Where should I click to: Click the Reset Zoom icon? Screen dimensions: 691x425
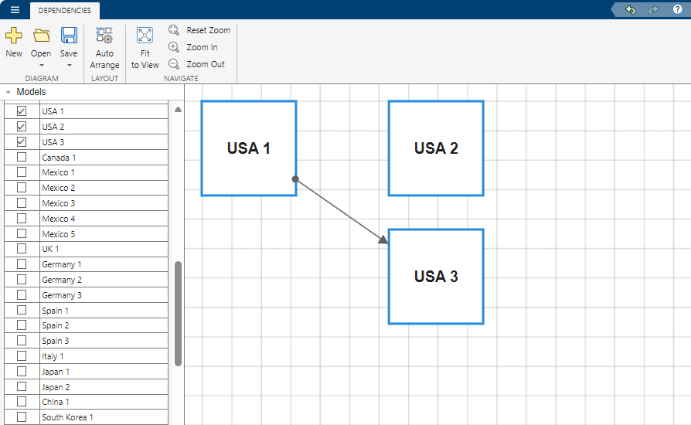tap(174, 30)
